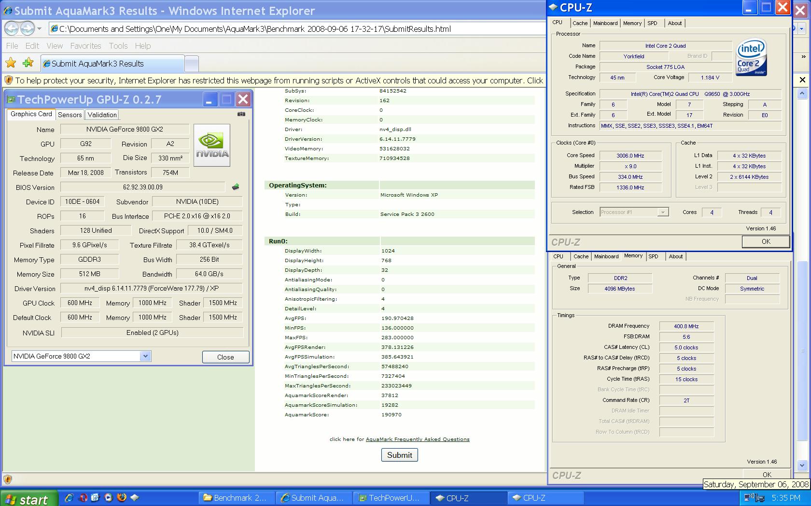This screenshot has width=811, height=506.
Task: Switch to the first CPU-Z taskbar button
Action: 468,498
